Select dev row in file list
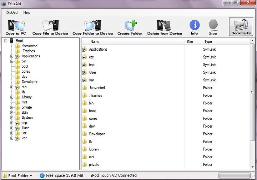257x180 pixels. click(165, 126)
